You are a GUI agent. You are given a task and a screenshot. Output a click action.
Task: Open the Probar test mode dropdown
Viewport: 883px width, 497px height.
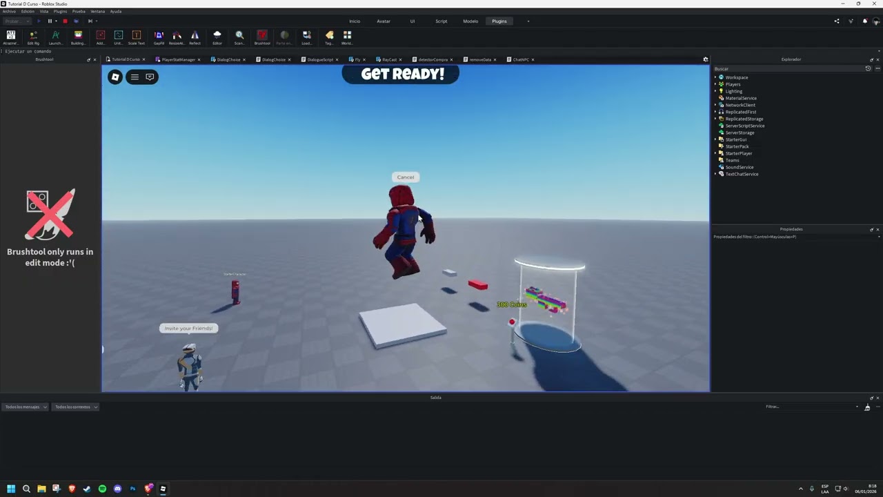tap(16, 21)
